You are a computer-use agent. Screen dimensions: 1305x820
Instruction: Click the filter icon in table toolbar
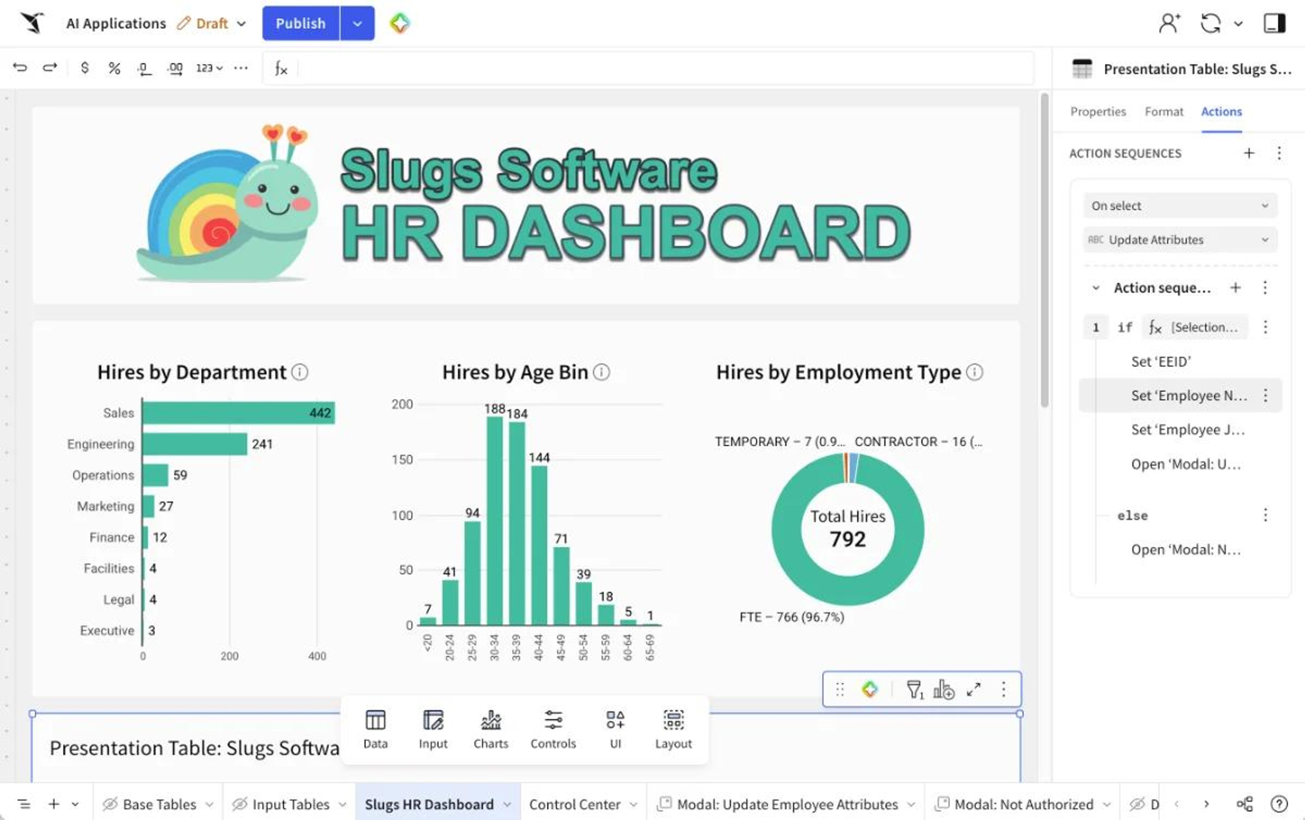(914, 690)
